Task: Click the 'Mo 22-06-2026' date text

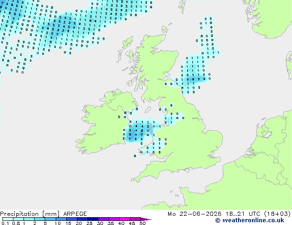Action: pos(194,214)
